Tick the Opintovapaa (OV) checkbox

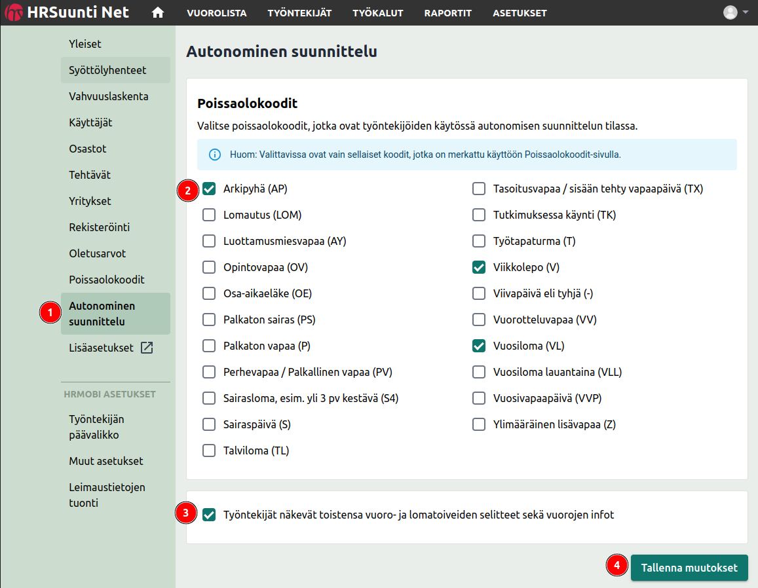209,267
